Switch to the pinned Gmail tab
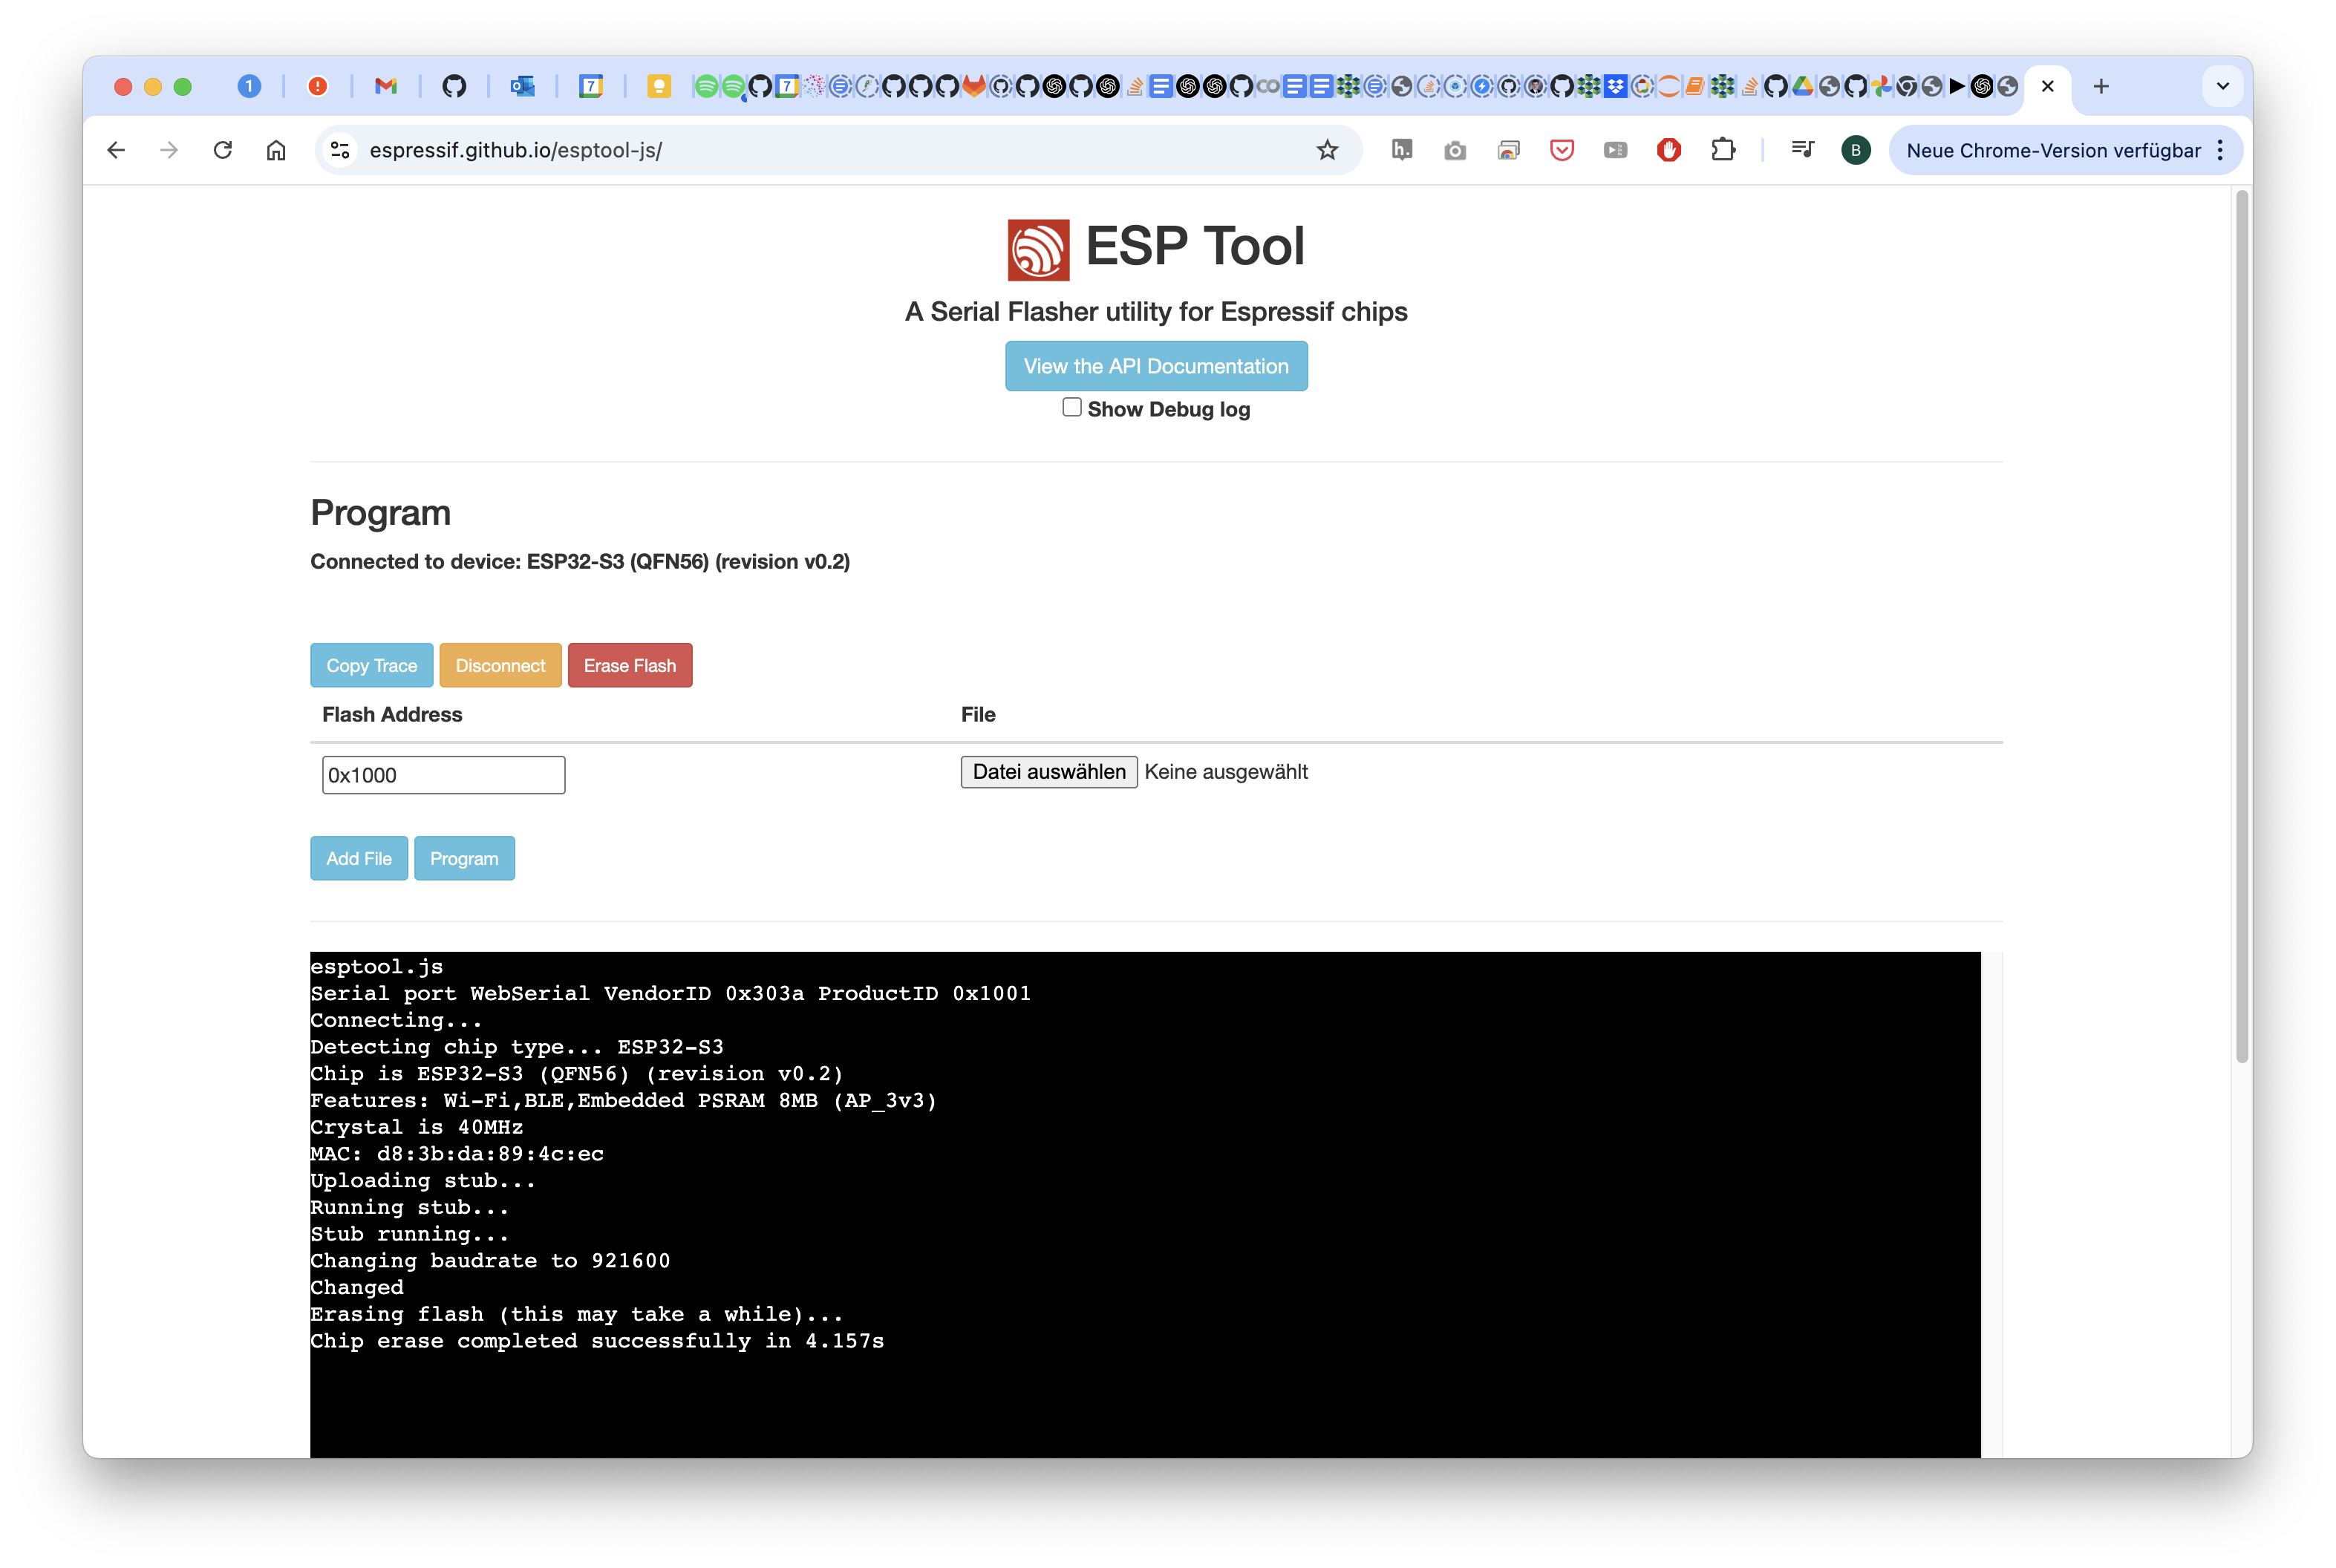Screen dimensions: 2336x1568 386,86
